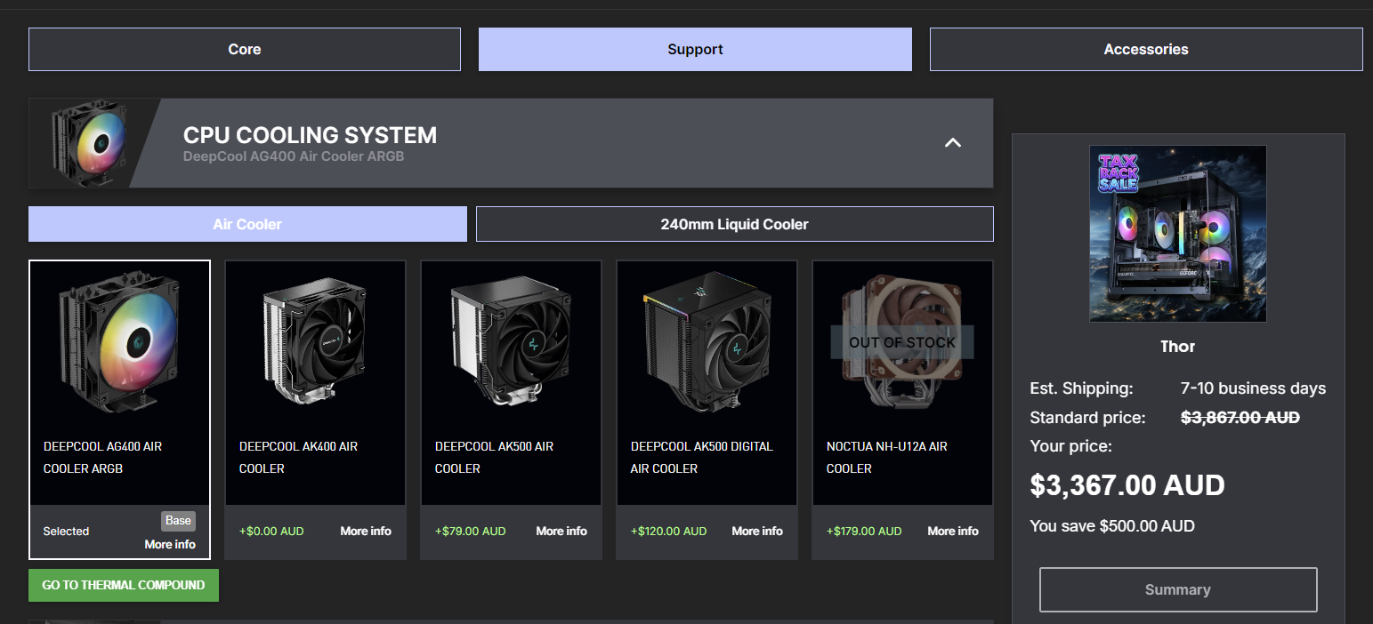The width and height of the screenshot is (1373, 624).
Task: Click the DEEPCOOL AK500 DIGITAL AIR COOLER title
Action: coord(702,457)
